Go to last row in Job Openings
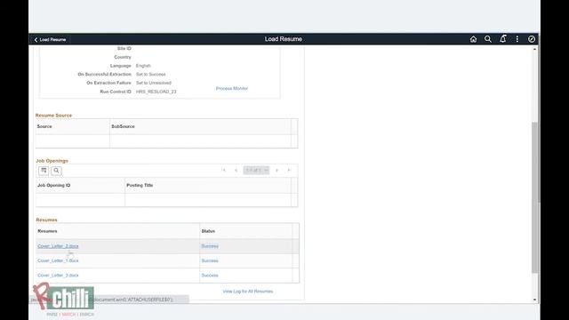 289,170
